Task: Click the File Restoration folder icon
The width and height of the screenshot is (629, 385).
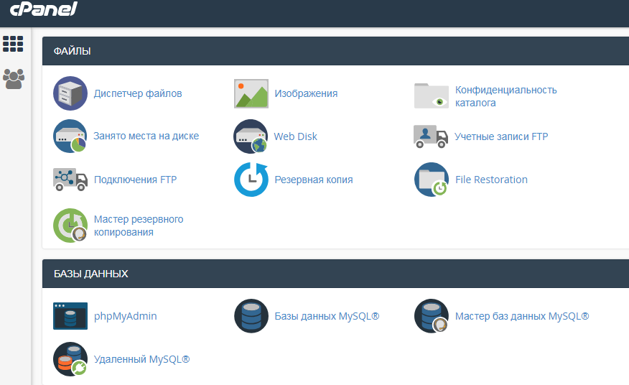Action: pos(432,180)
